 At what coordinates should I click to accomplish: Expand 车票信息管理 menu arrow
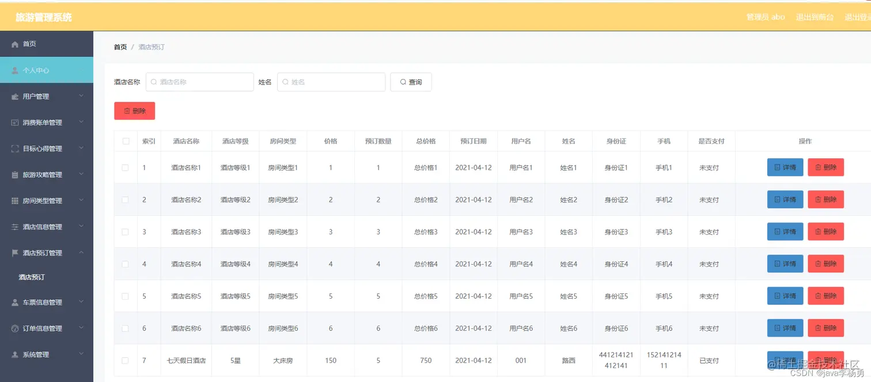tap(81, 302)
